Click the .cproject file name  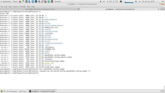[49, 33]
